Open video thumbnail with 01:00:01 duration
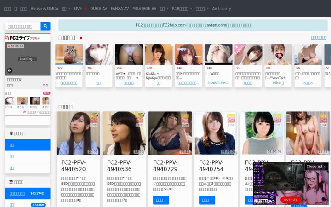 click(x=262, y=133)
